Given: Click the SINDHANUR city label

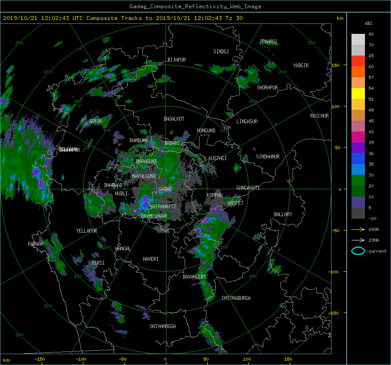Looking at the screenshot, I should [x=268, y=157].
